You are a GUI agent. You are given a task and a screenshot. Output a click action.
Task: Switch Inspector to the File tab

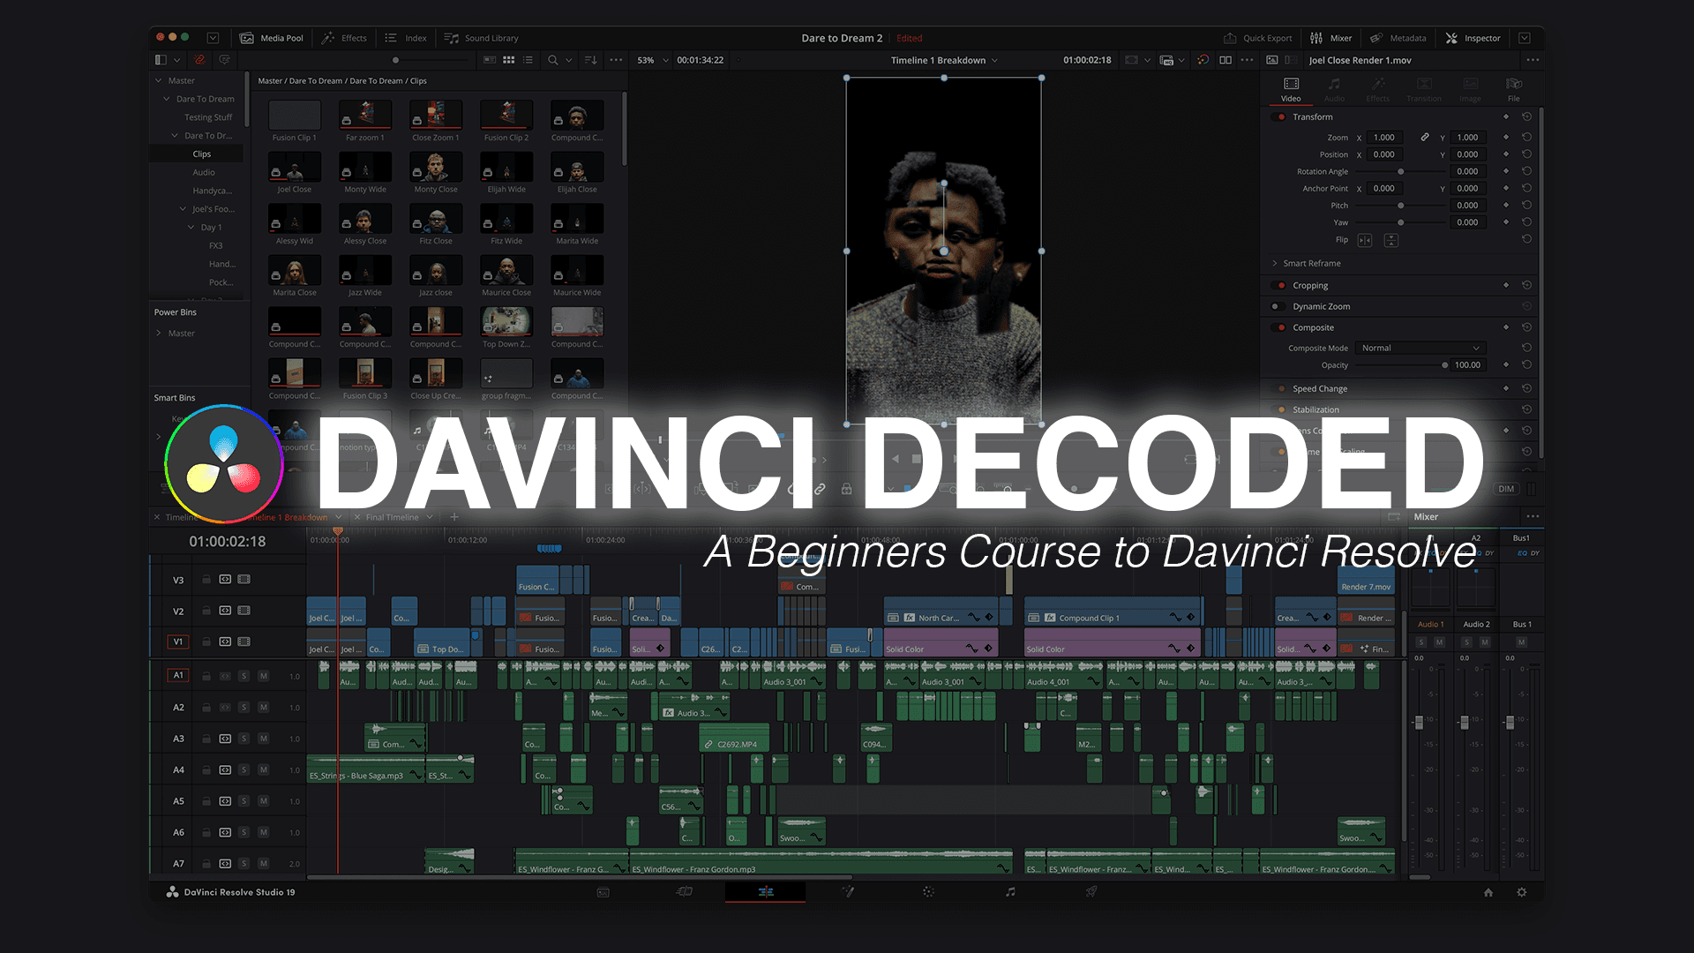coord(1514,89)
